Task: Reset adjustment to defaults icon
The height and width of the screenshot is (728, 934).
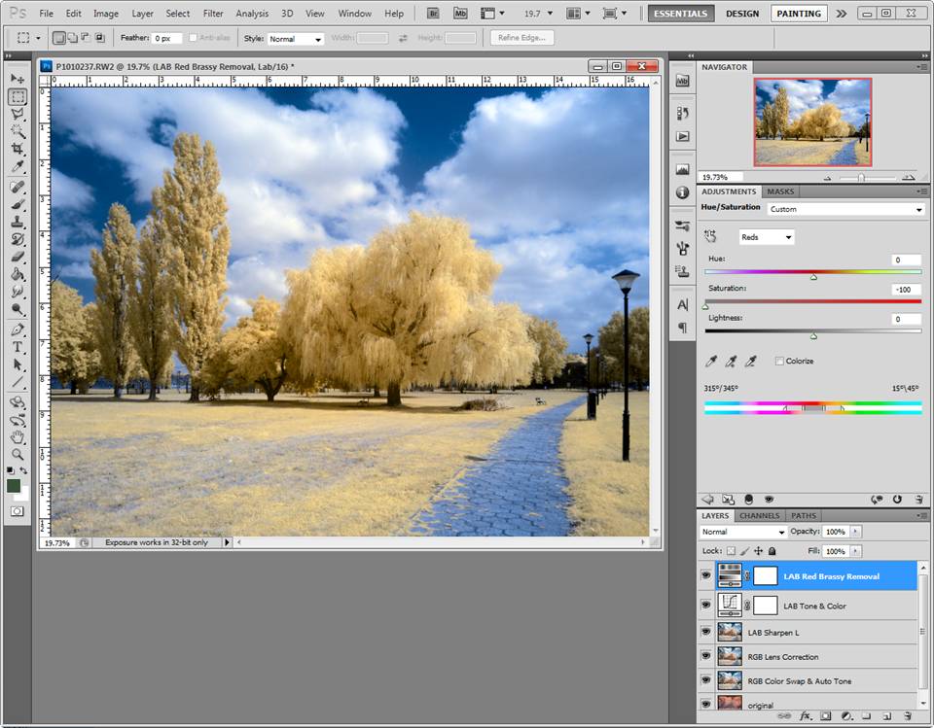Action: point(897,500)
